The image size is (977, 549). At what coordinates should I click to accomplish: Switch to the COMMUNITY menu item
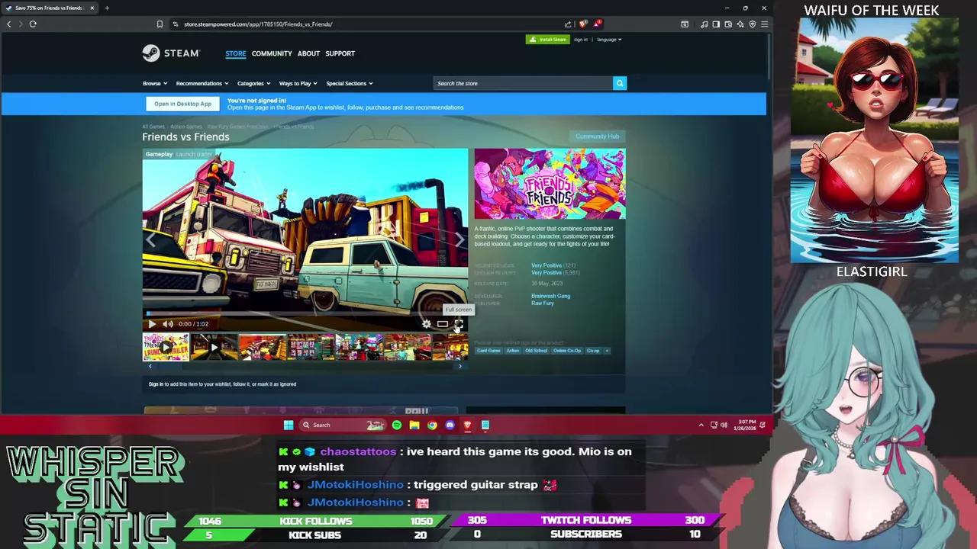272,53
